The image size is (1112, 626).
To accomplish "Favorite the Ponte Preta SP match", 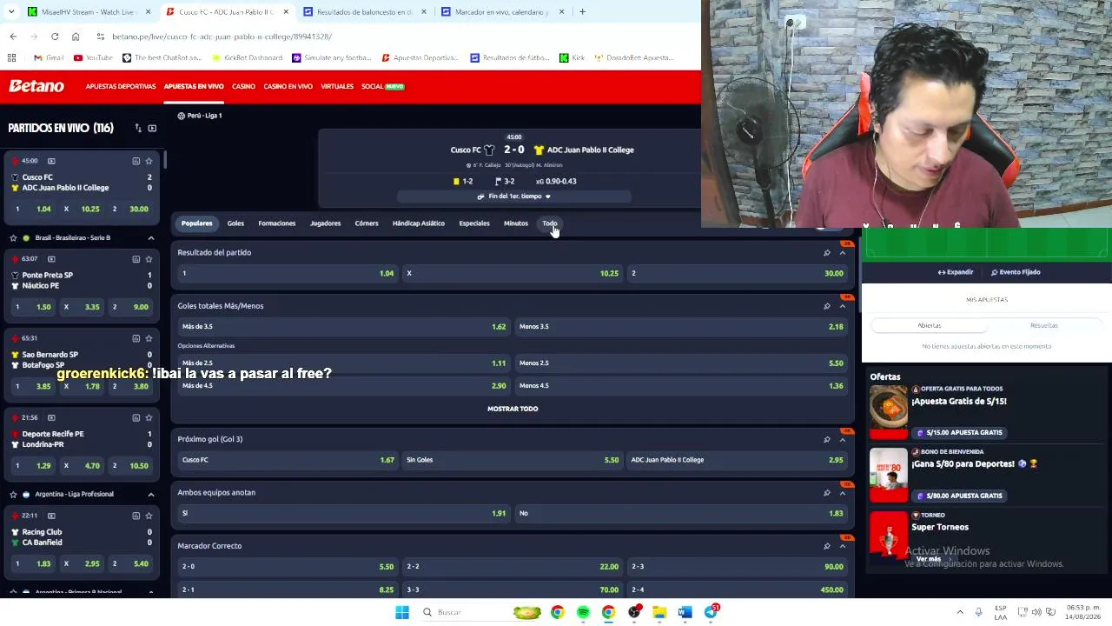I will (149, 259).
